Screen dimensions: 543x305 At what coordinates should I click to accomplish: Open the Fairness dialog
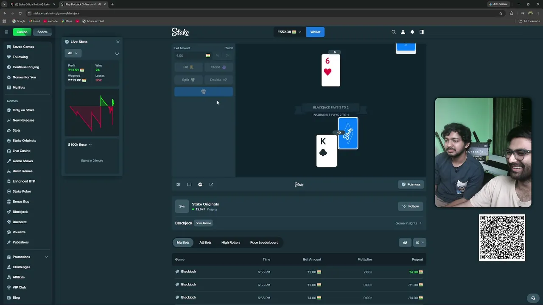point(411,184)
